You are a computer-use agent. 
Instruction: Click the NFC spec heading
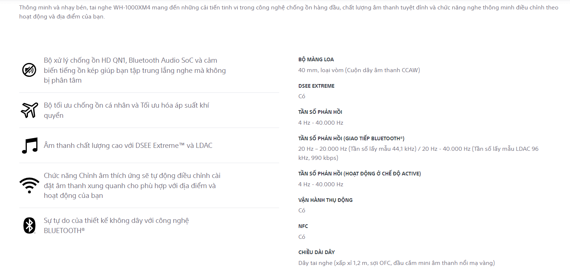click(x=303, y=226)
